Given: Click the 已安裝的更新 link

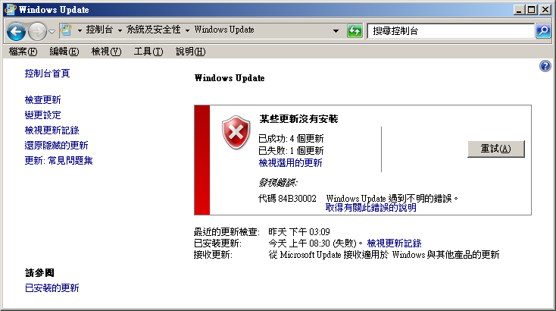Looking at the screenshot, I should click(x=52, y=288).
